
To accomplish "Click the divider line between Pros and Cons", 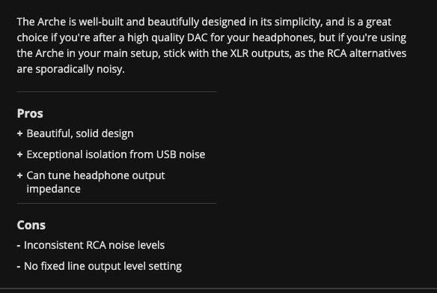I will (x=117, y=203).
